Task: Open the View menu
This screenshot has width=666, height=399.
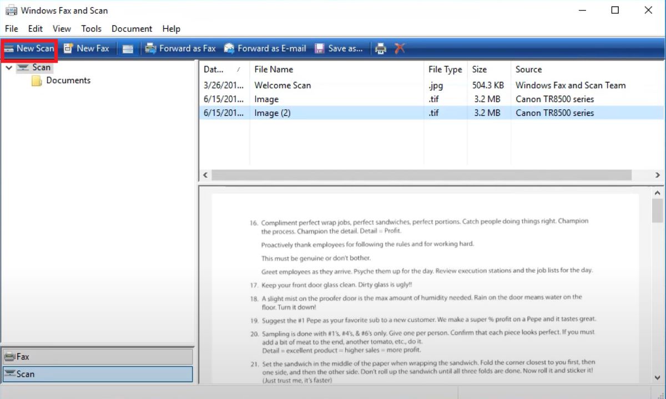Action: (x=62, y=28)
